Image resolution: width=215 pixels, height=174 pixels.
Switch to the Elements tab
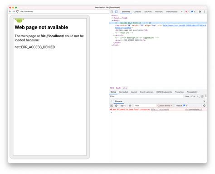(x=126, y=12)
